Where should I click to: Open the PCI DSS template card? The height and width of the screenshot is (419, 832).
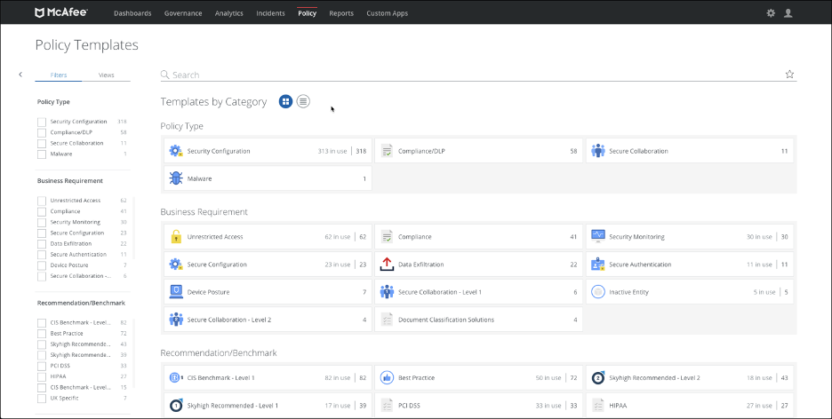478,405
